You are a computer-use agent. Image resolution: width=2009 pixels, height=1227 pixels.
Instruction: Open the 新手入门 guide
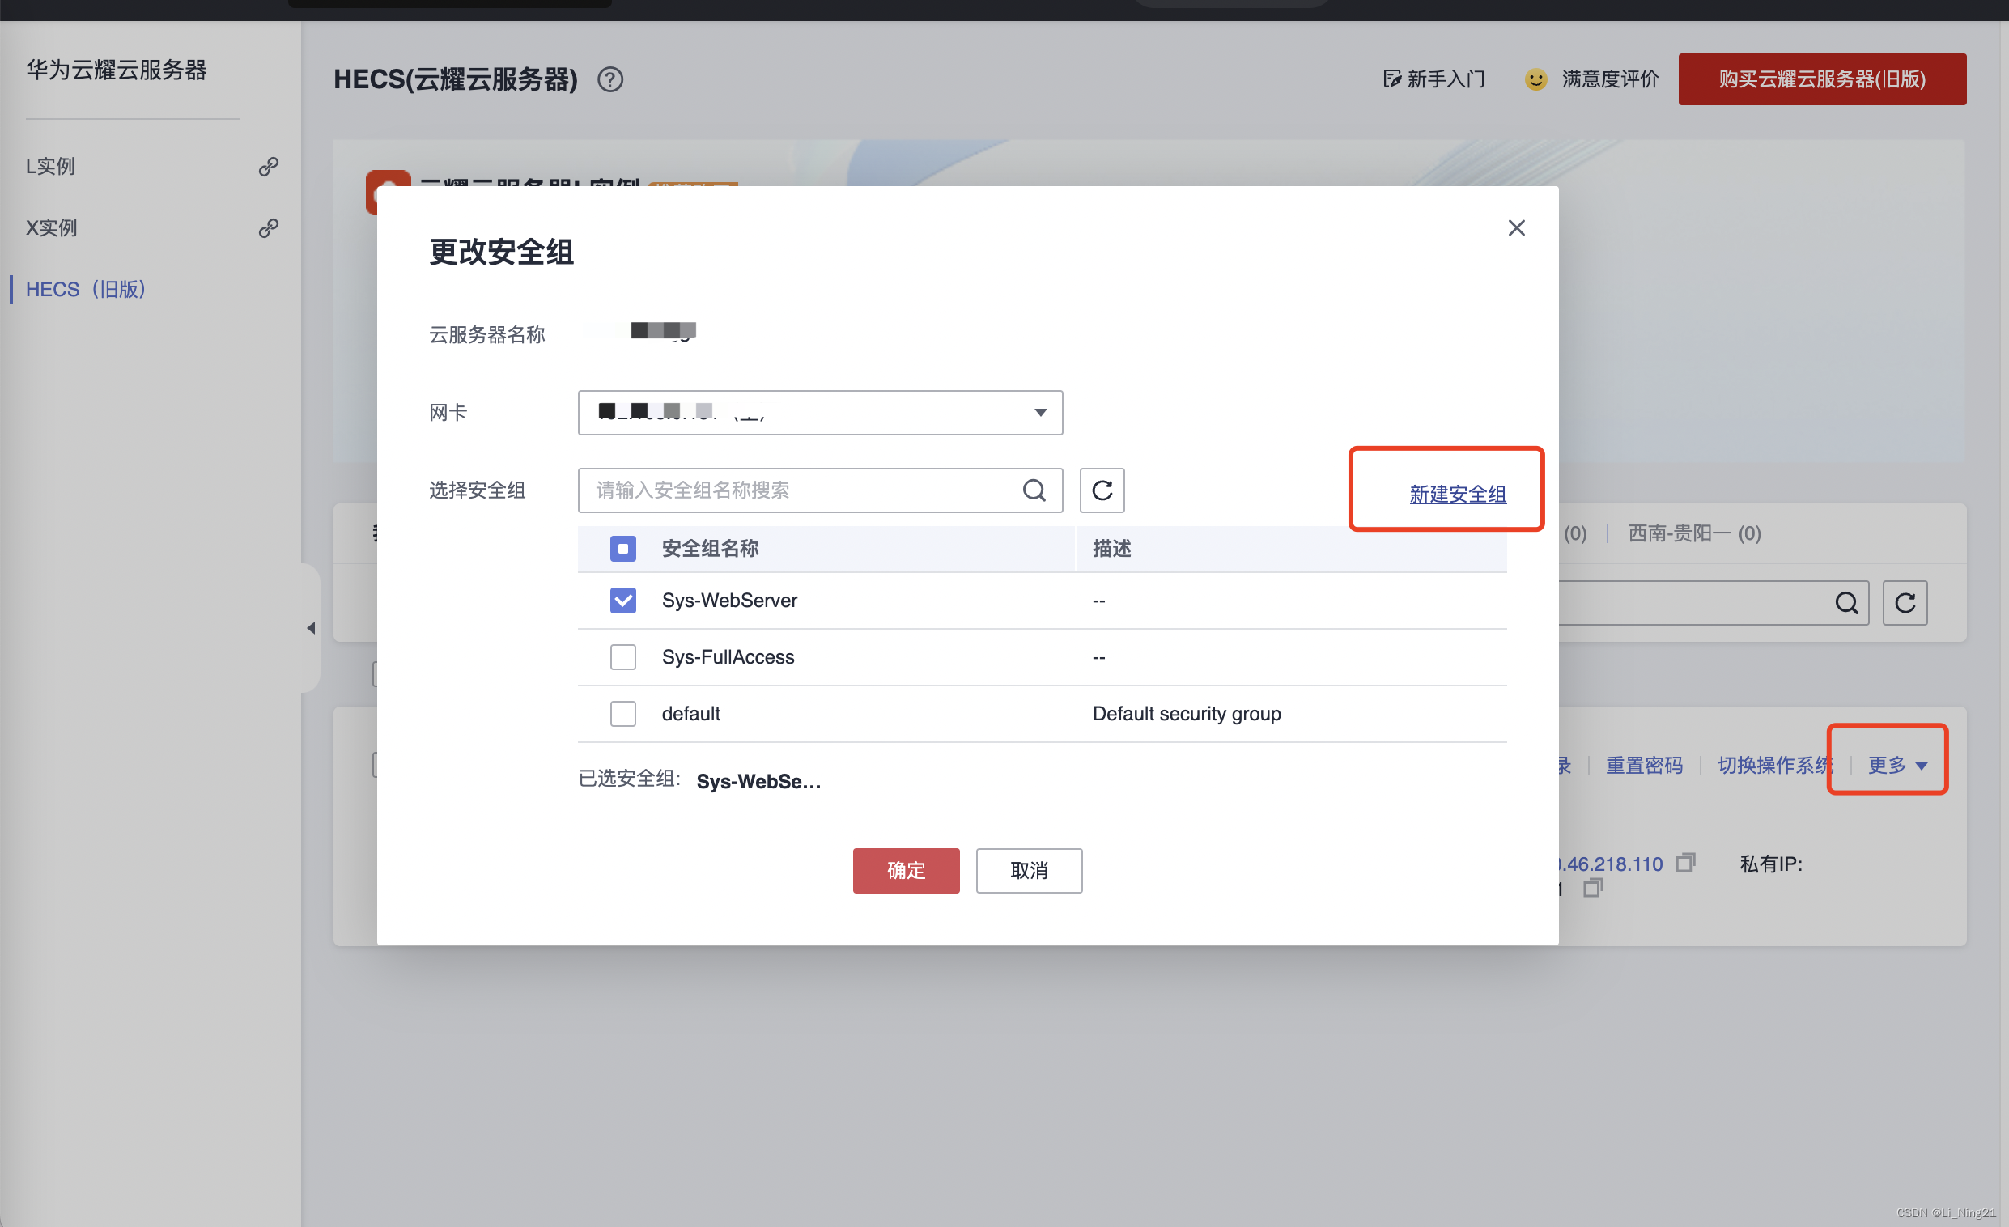coord(1433,79)
